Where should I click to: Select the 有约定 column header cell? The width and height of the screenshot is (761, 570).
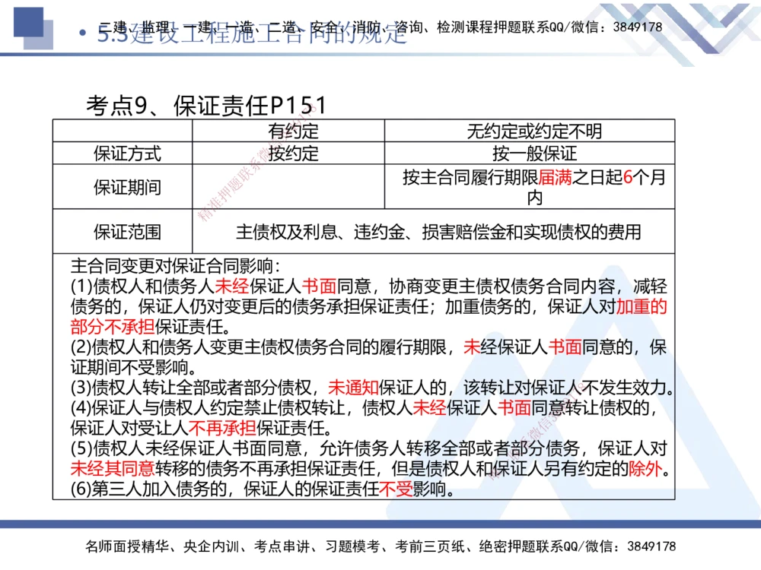click(x=294, y=131)
